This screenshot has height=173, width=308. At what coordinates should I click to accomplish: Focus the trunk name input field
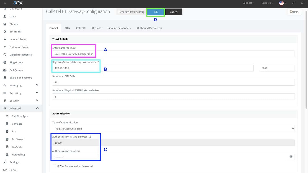pos(174,54)
